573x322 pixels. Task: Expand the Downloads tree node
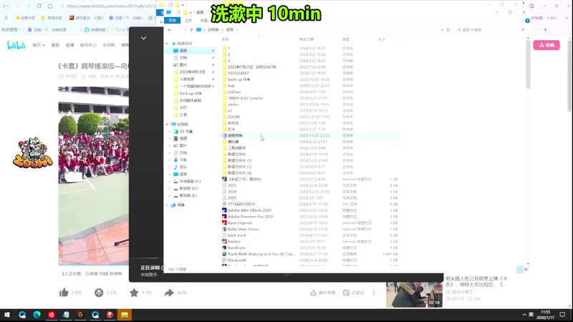pyautogui.click(x=170, y=160)
